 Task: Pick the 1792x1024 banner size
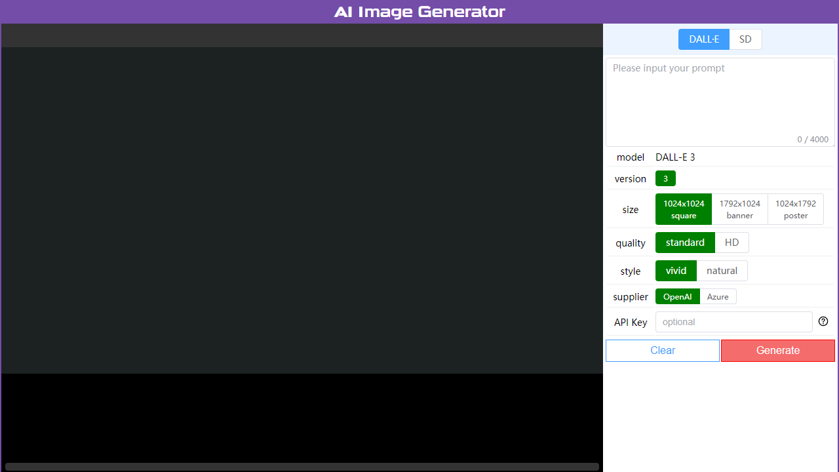click(x=739, y=209)
